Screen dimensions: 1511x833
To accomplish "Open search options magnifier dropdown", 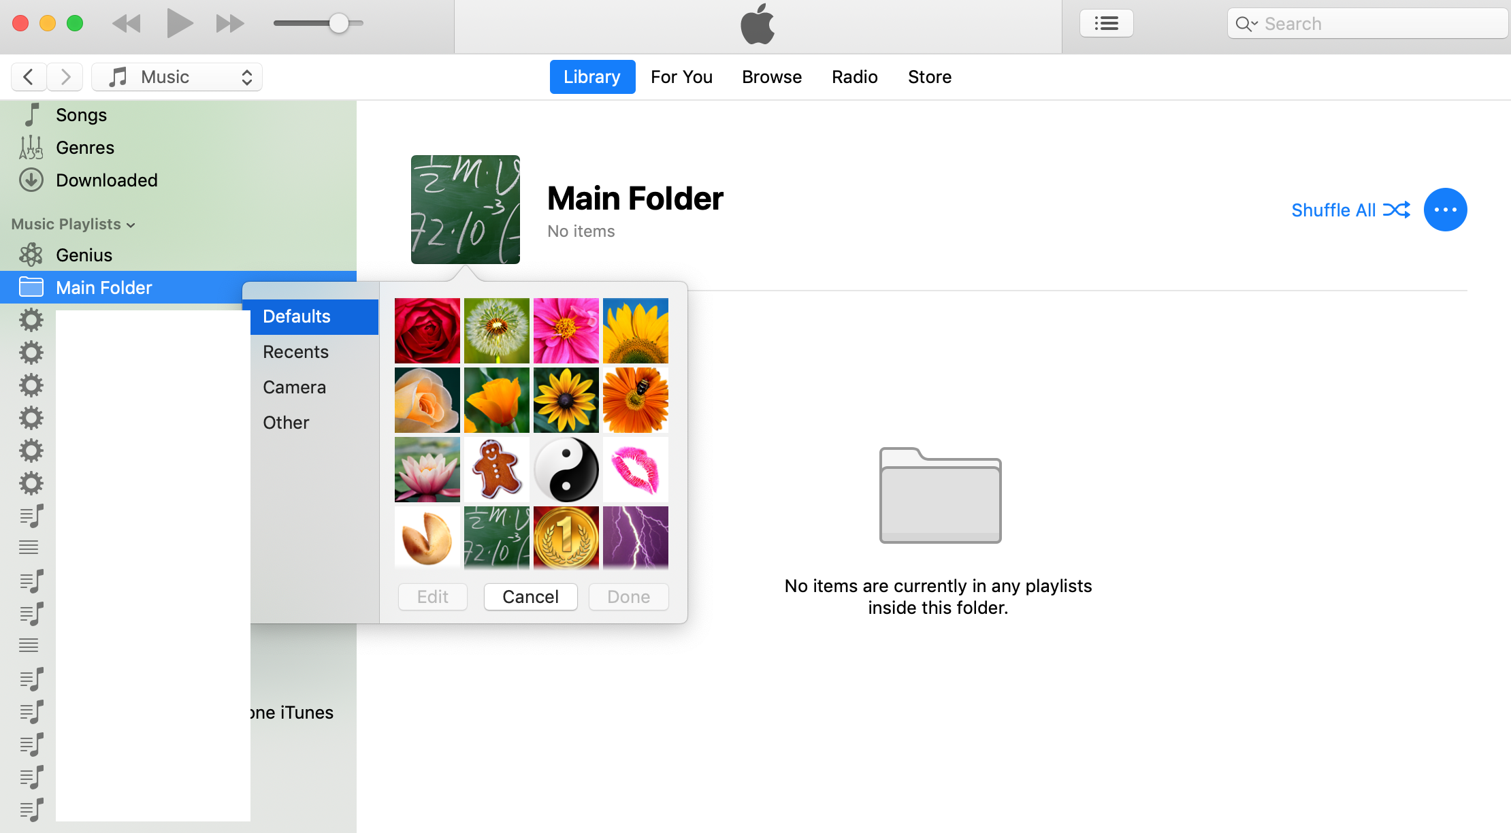I will (1246, 24).
